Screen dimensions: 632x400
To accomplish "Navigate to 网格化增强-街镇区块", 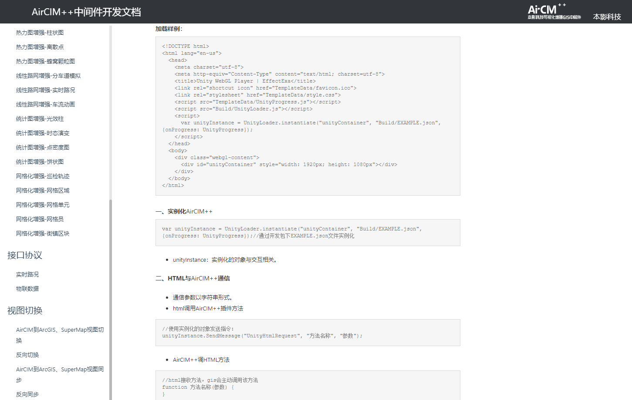I will (43, 233).
